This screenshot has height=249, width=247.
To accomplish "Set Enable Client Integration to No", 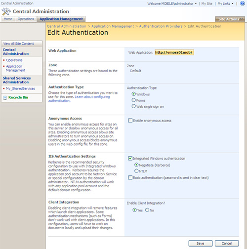I will click(x=147, y=210).
